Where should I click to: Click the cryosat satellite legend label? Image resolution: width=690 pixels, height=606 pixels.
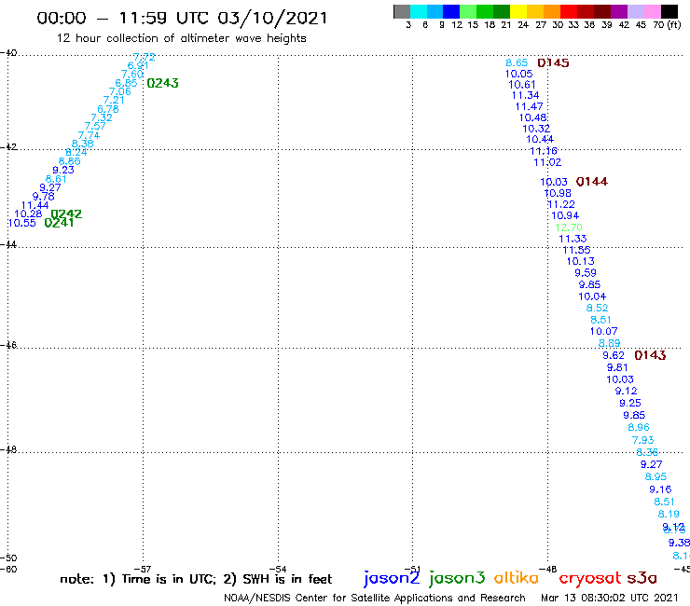point(590,579)
